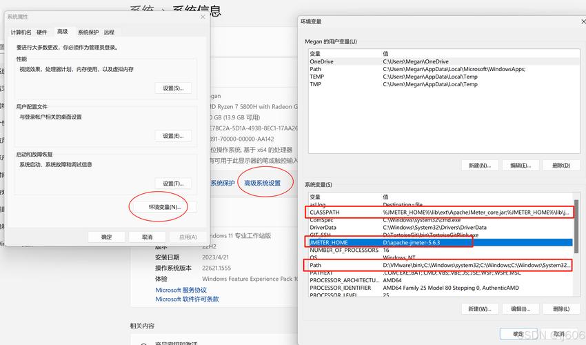The width and height of the screenshot is (586, 345).
Task: Select the user Path variable row
Action: pyautogui.click(x=445, y=69)
